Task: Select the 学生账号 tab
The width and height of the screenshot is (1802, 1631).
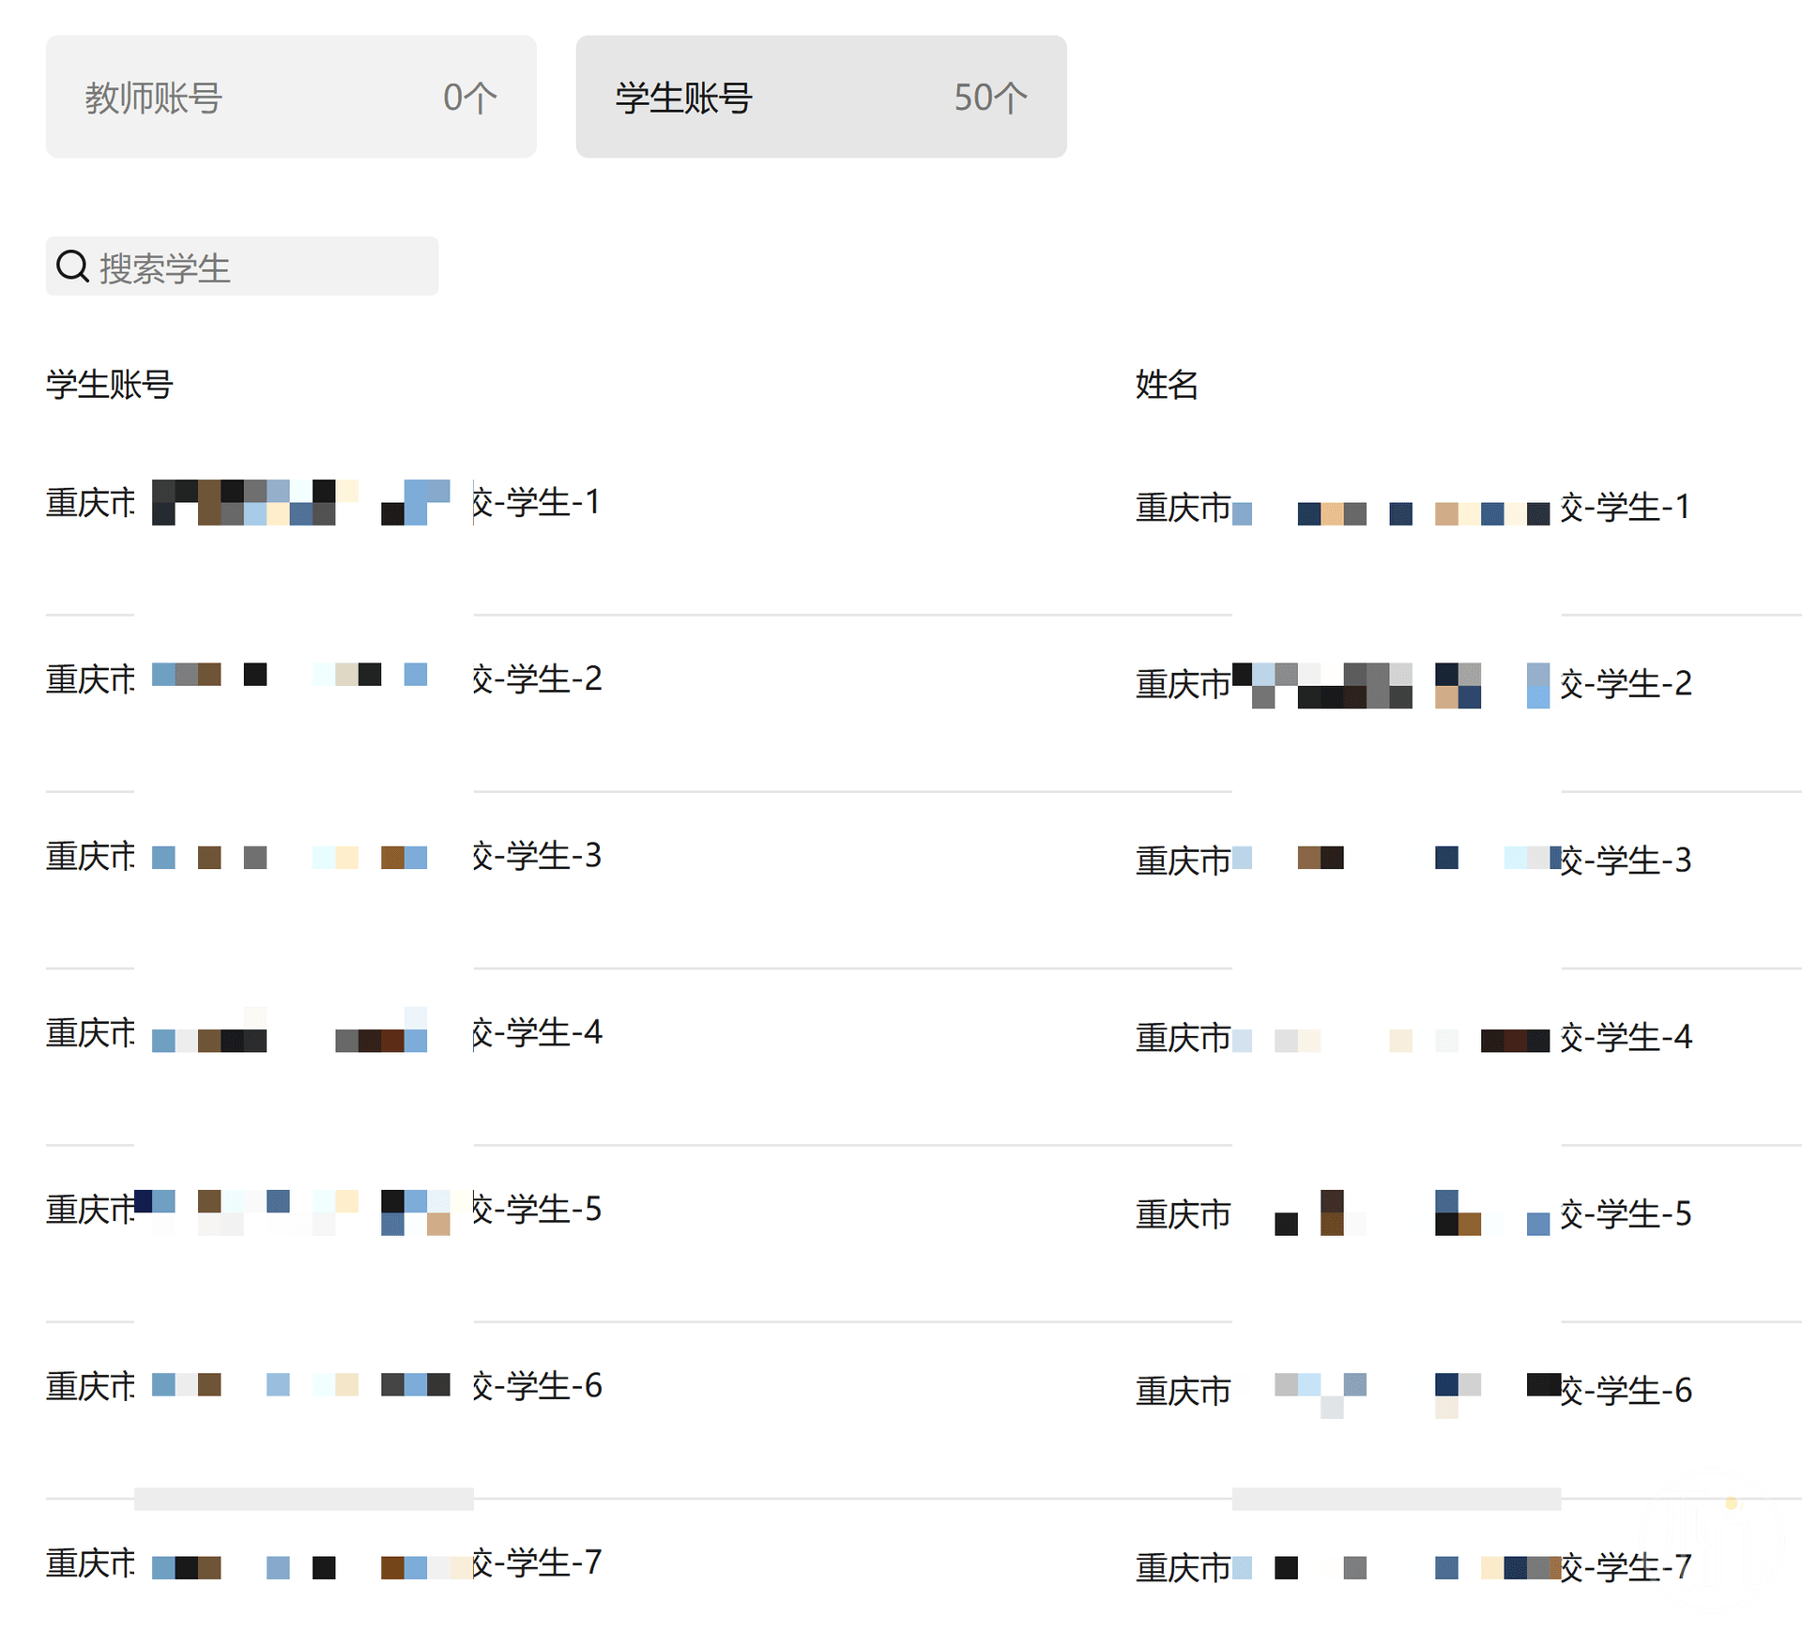Action: (820, 98)
